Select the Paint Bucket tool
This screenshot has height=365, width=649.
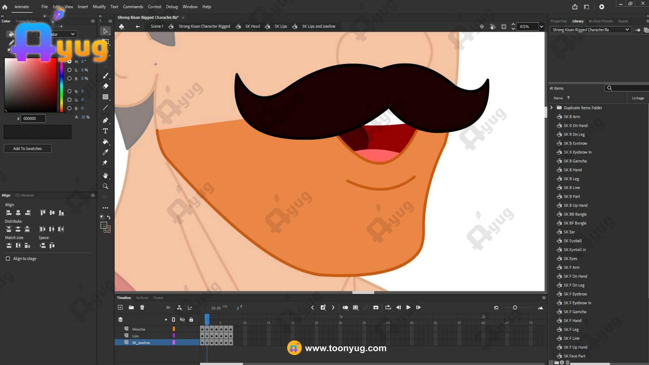pos(105,142)
